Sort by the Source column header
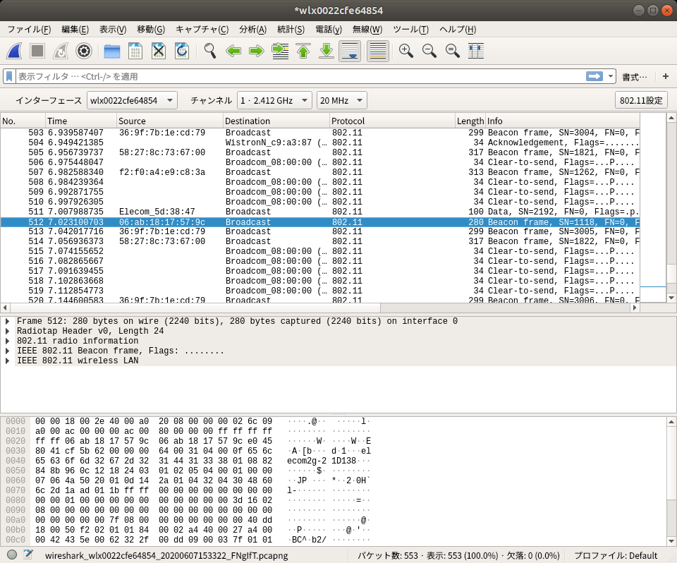 click(x=170, y=121)
